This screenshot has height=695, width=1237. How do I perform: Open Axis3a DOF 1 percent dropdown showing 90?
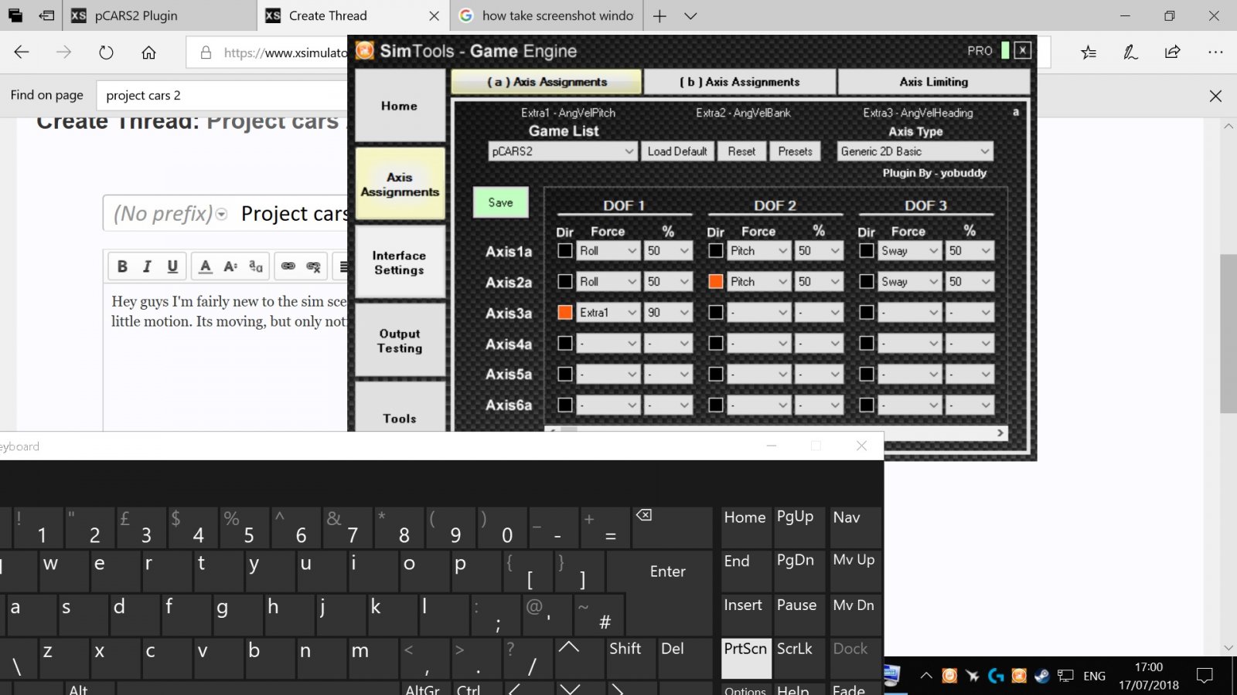coord(669,312)
